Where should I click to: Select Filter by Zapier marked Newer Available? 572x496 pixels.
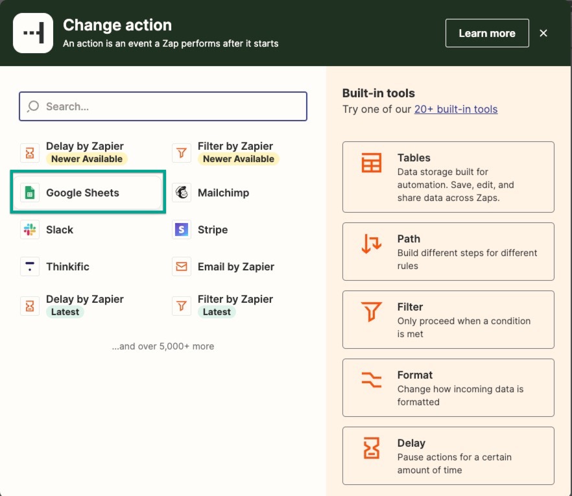click(x=235, y=152)
